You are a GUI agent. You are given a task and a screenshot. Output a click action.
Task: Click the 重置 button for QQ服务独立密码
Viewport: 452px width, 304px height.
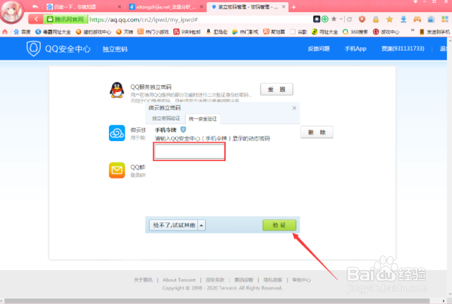tap(277, 89)
